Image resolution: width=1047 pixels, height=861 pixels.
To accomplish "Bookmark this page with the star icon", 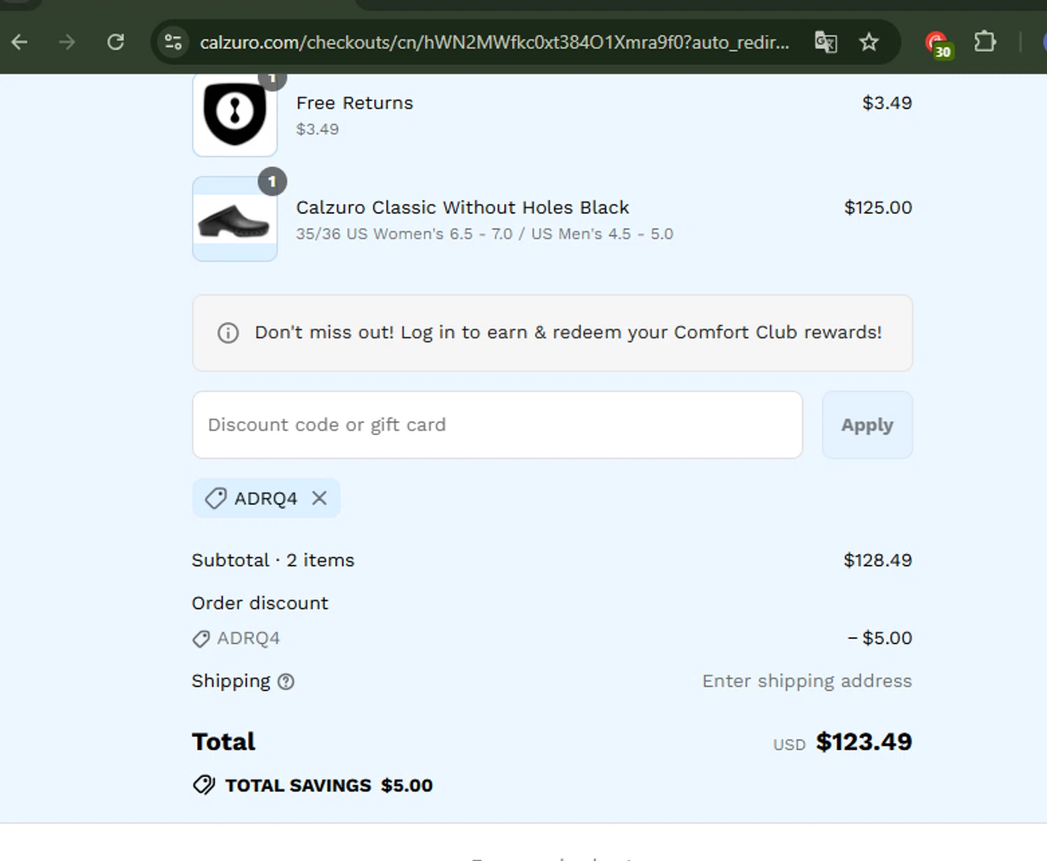I will point(869,43).
